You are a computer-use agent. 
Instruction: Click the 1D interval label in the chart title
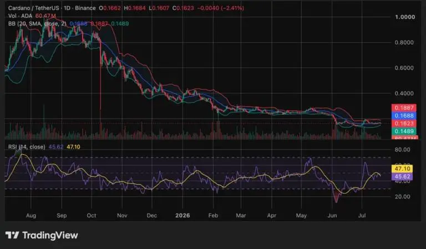click(x=67, y=8)
